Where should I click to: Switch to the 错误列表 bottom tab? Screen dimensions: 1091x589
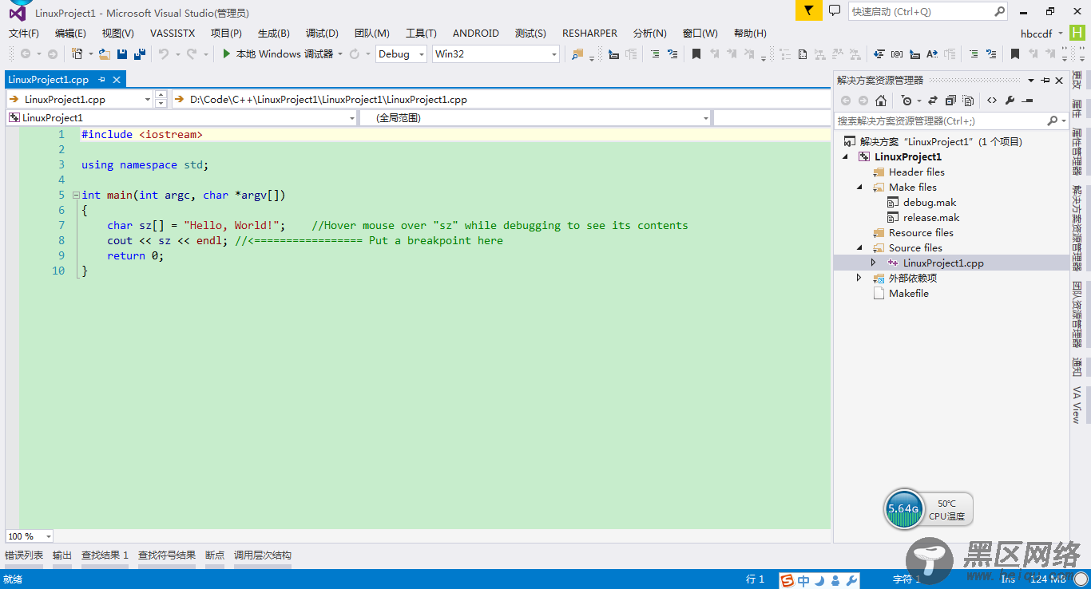[x=24, y=555]
